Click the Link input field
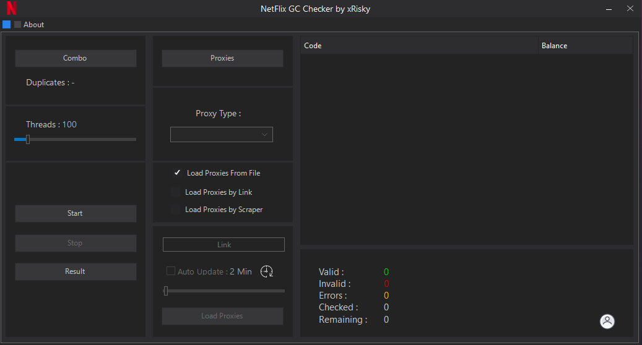 click(x=223, y=244)
